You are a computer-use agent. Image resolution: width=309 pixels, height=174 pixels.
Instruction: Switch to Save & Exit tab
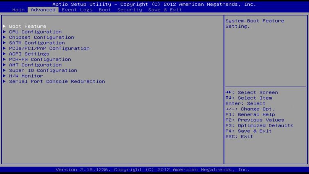[x=165, y=10]
